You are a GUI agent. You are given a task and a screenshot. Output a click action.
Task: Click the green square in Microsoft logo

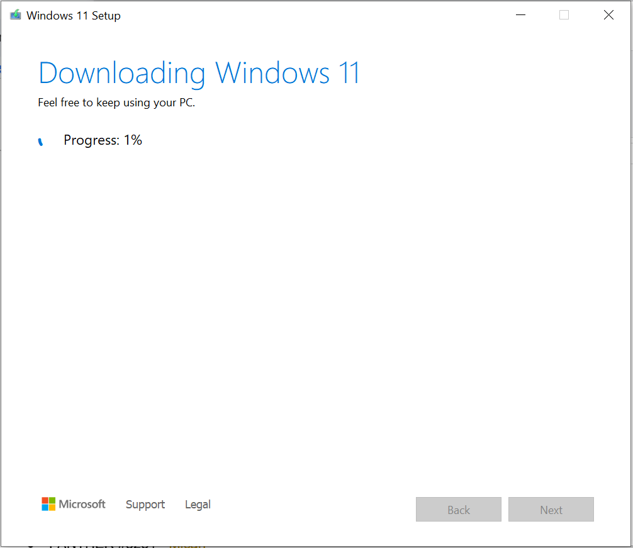pyautogui.click(x=52, y=501)
